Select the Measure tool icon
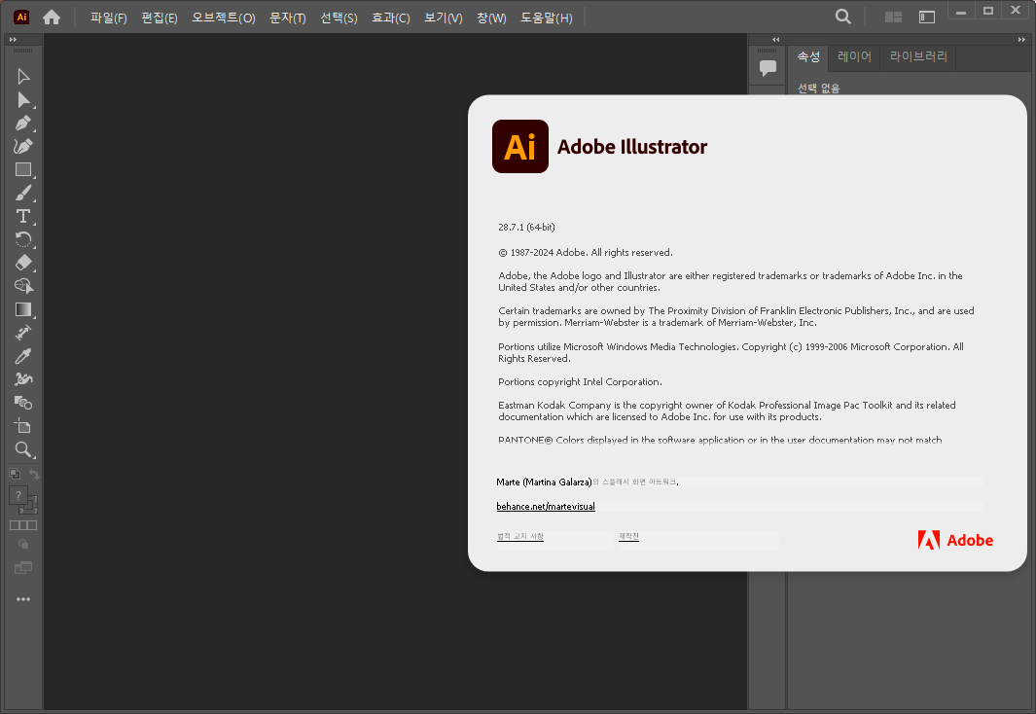1036x714 pixels. click(x=23, y=333)
